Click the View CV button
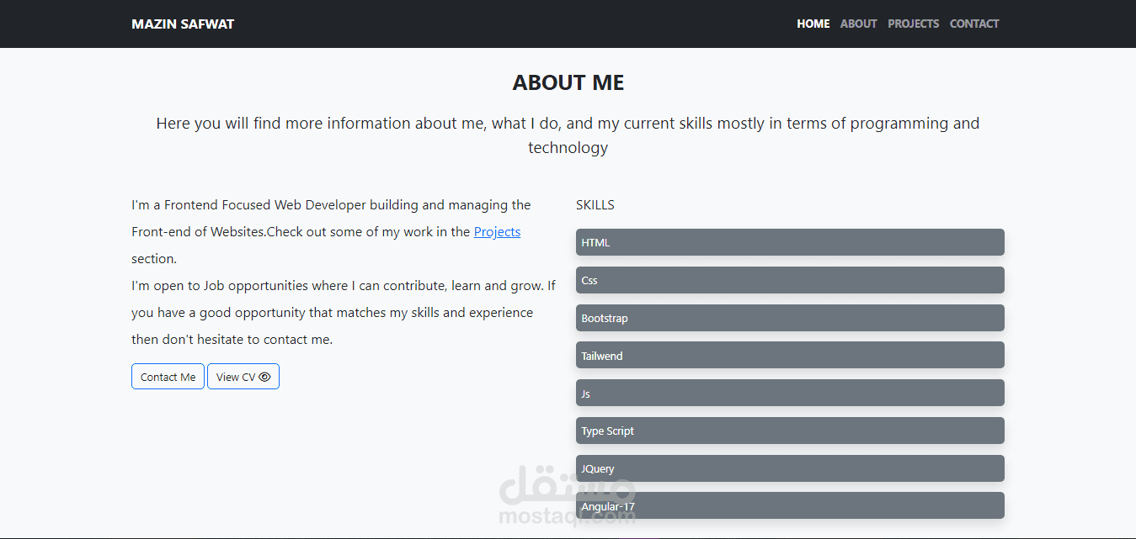This screenshot has width=1136, height=539. coord(243,377)
